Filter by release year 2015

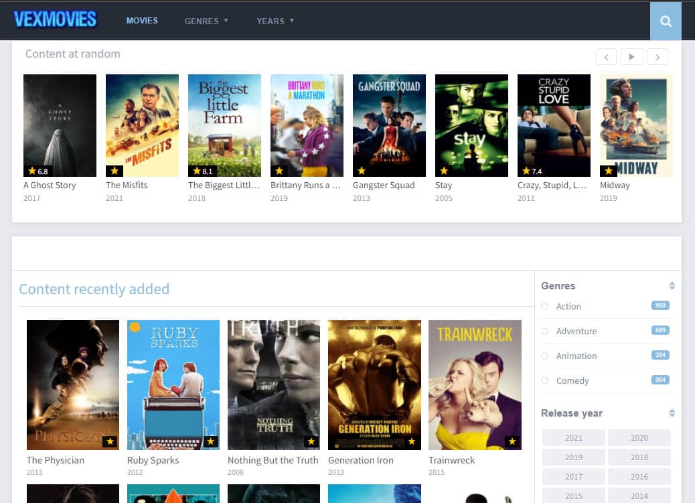[x=574, y=496]
